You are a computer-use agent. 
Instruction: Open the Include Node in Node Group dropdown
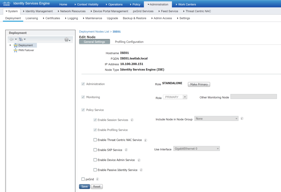[216, 119]
